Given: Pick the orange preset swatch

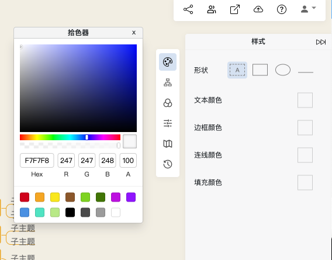Looking at the screenshot, I should [40, 197].
